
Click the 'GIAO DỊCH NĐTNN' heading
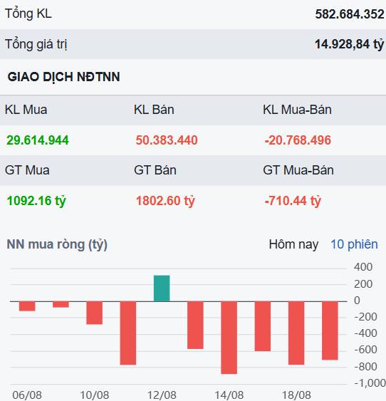63,77
